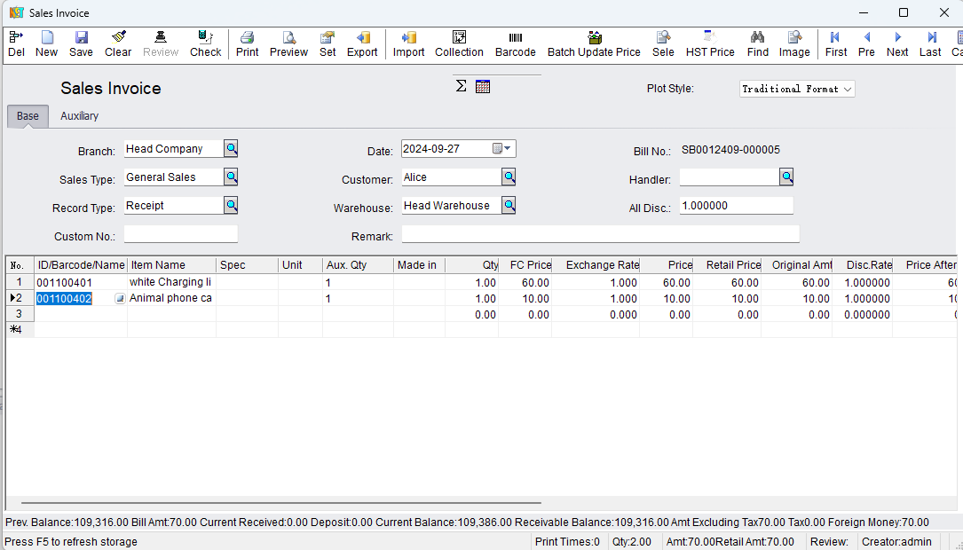
Task: Open the Plot Style dropdown
Action: coord(848,89)
